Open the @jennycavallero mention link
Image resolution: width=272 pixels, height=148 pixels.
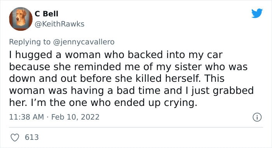pyautogui.click(x=84, y=42)
